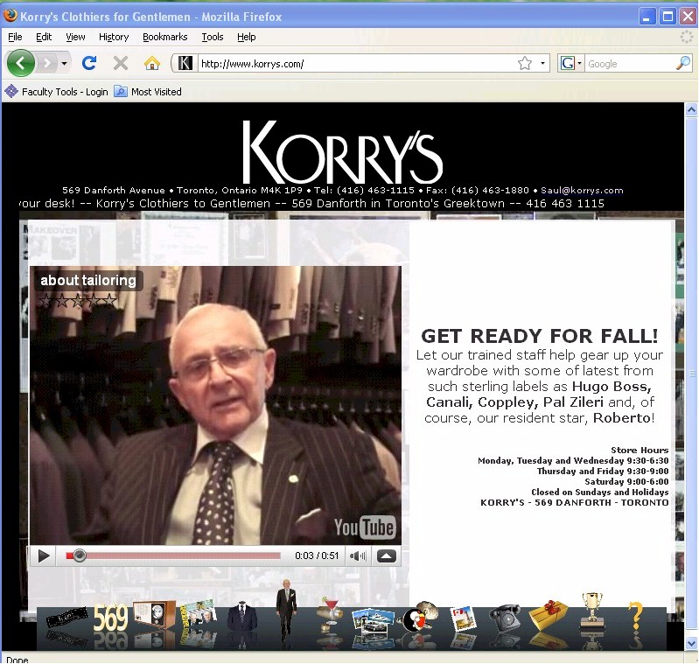Open the Canadian flag postage stamp icon
This screenshot has width=699, height=664.
[463, 619]
